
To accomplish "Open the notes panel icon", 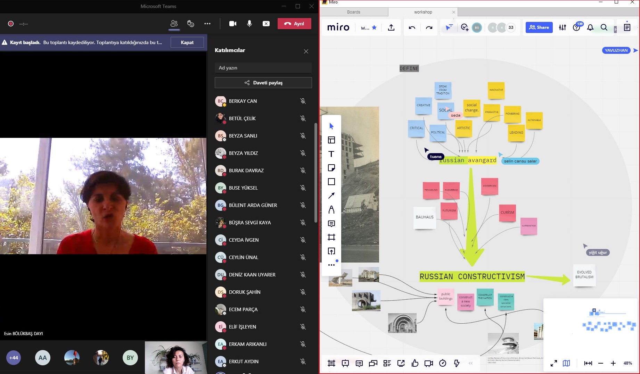I will pyautogui.click(x=627, y=27).
